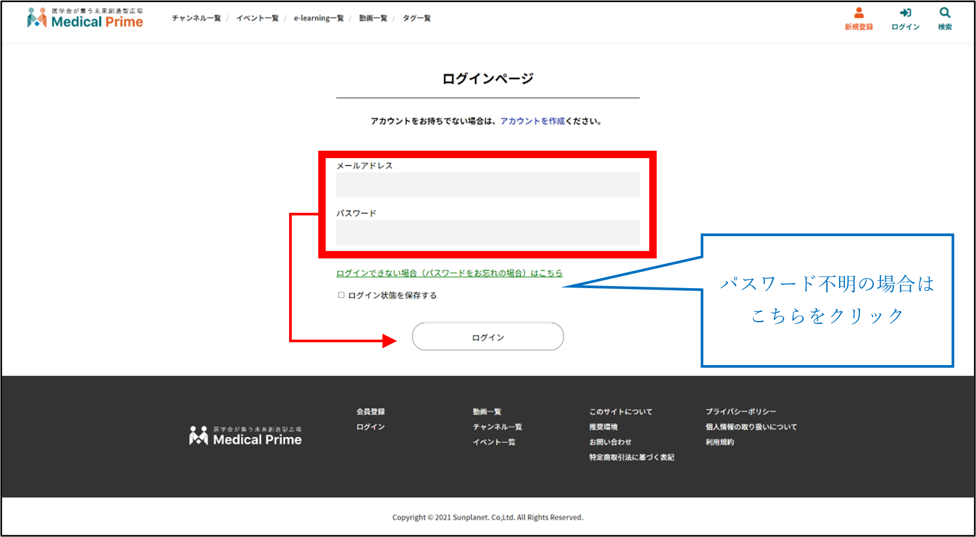The image size is (976, 537).
Task: Open footer 特定商取引法に基づく表記 link
Action: [x=631, y=457]
